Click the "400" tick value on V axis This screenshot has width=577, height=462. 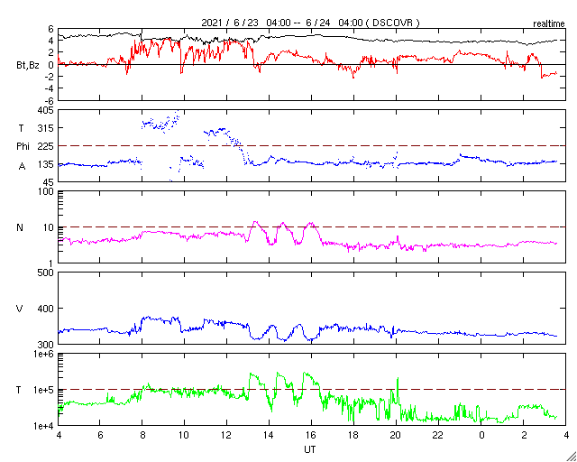click(46, 309)
